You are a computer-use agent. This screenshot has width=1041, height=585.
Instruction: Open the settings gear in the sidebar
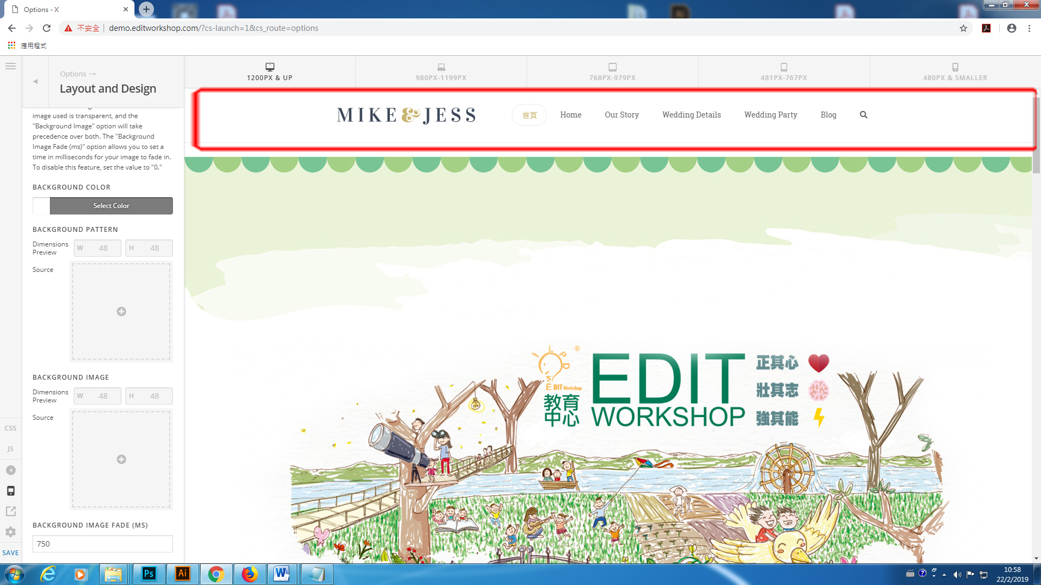(10, 532)
